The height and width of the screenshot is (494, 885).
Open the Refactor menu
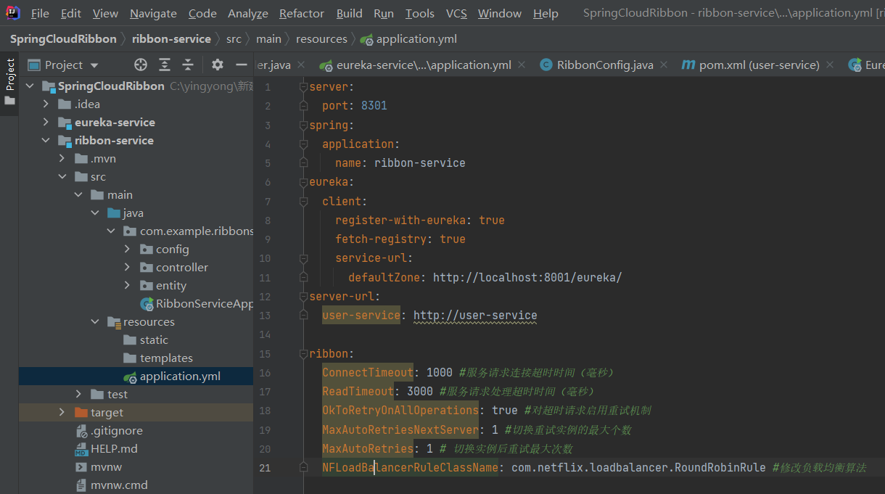(302, 14)
